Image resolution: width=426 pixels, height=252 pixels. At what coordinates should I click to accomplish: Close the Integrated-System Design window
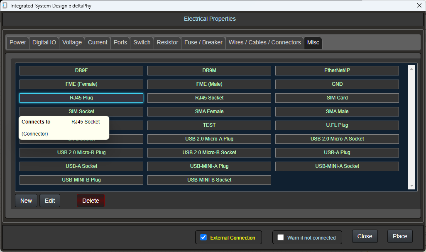(x=419, y=5)
